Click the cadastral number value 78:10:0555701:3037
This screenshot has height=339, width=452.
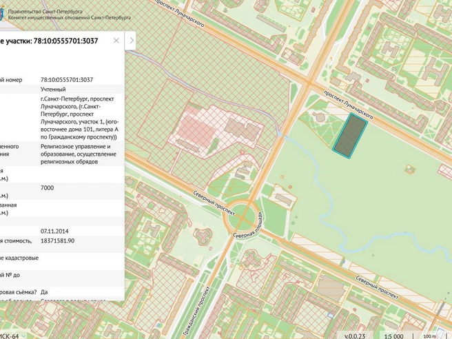(x=67, y=80)
